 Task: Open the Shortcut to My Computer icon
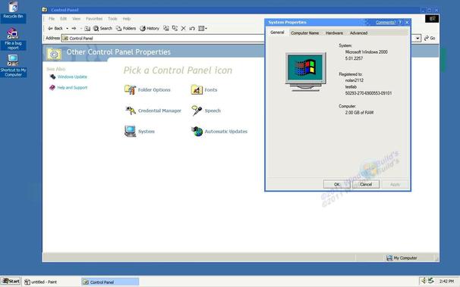pos(13,66)
